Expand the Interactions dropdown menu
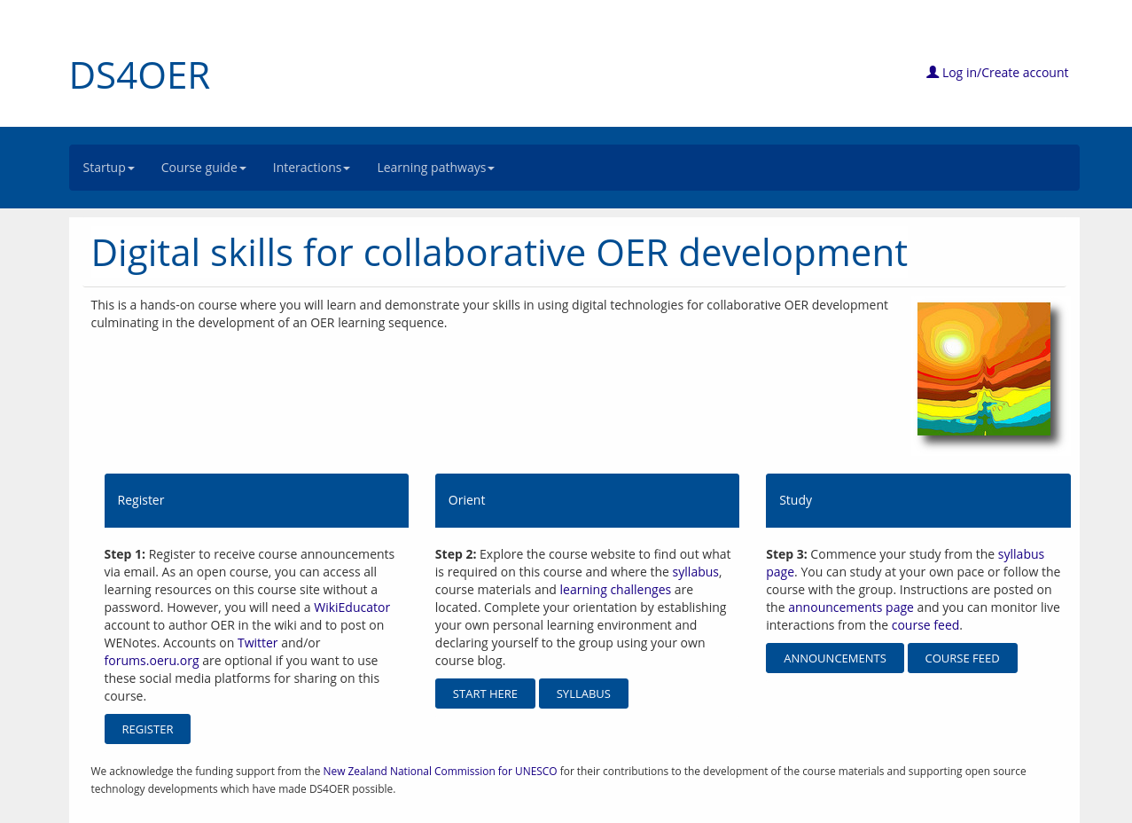The image size is (1132, 823). pyautogui.click(x=311, y=168)
